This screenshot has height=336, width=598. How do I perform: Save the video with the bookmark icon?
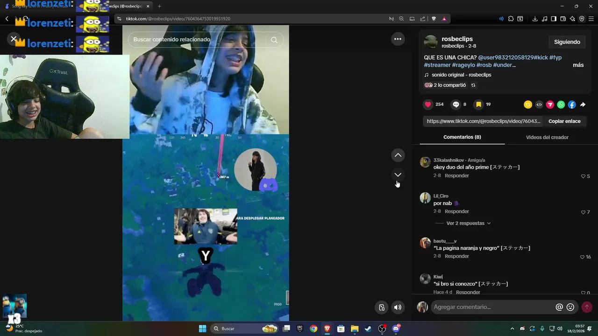coord(478,105)
